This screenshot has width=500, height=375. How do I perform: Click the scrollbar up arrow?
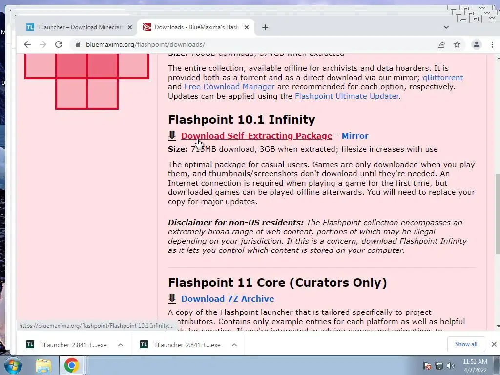pyautogui.click(x=498, y=58)
